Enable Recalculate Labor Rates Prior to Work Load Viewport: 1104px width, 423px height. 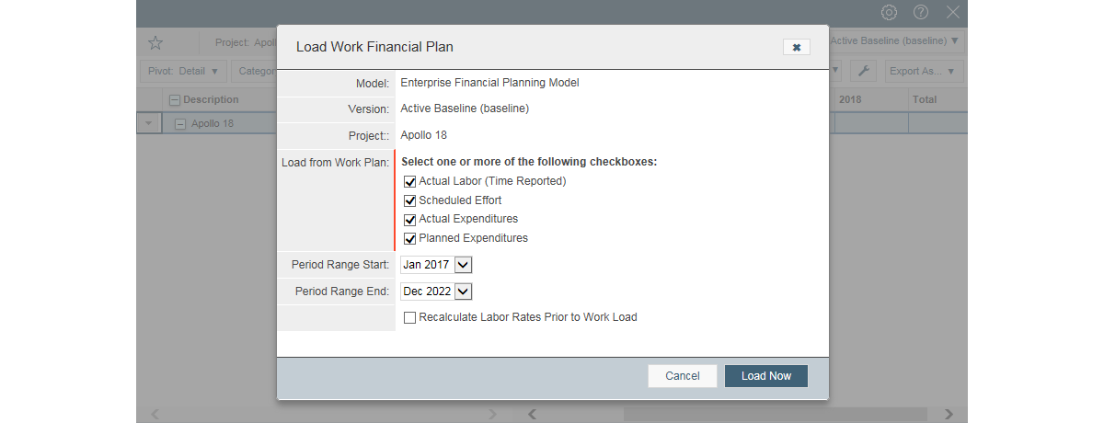(x=410, y=317)
